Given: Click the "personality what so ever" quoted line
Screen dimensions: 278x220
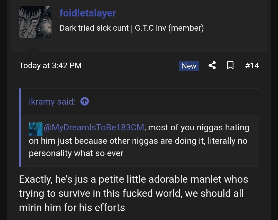Looking at the screenshot, I should [76, 153].
